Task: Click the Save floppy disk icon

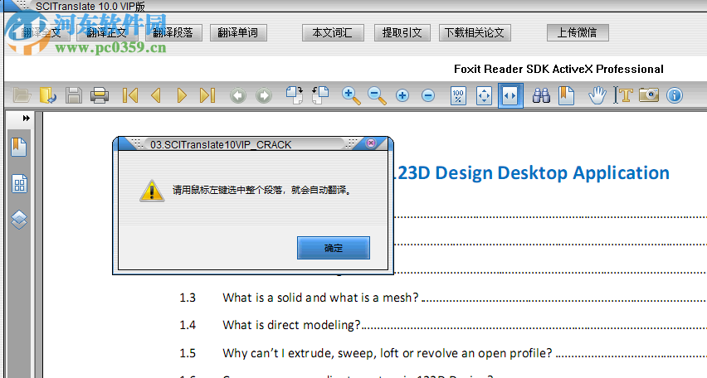Action: [x=74, y=95]
